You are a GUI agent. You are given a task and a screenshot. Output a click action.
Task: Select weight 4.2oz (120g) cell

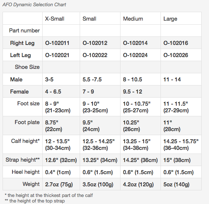(138, 184)
